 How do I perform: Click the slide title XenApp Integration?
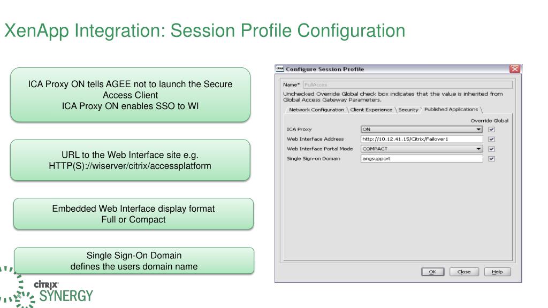tap(205, 30)
